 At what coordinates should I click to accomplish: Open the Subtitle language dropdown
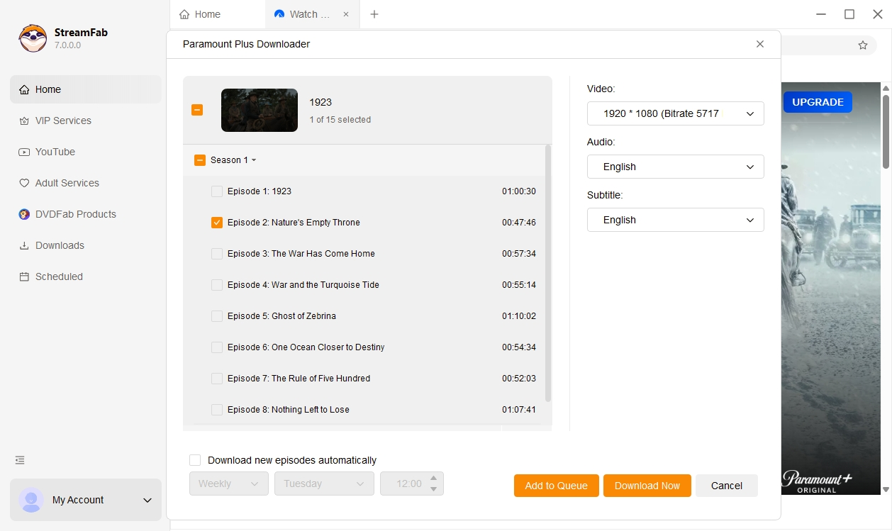(x=675, y=220)
